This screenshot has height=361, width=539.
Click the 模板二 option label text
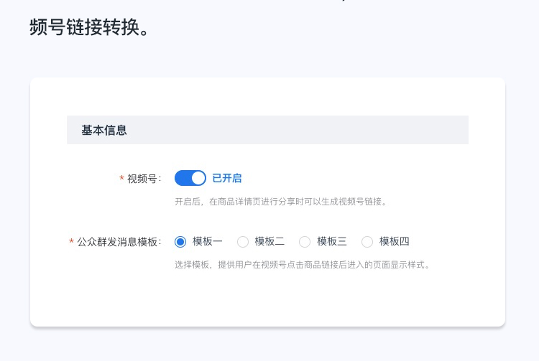tap(269, 242)
